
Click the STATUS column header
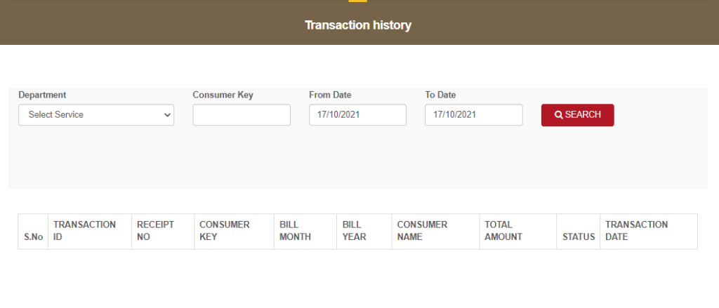[579, 232]
